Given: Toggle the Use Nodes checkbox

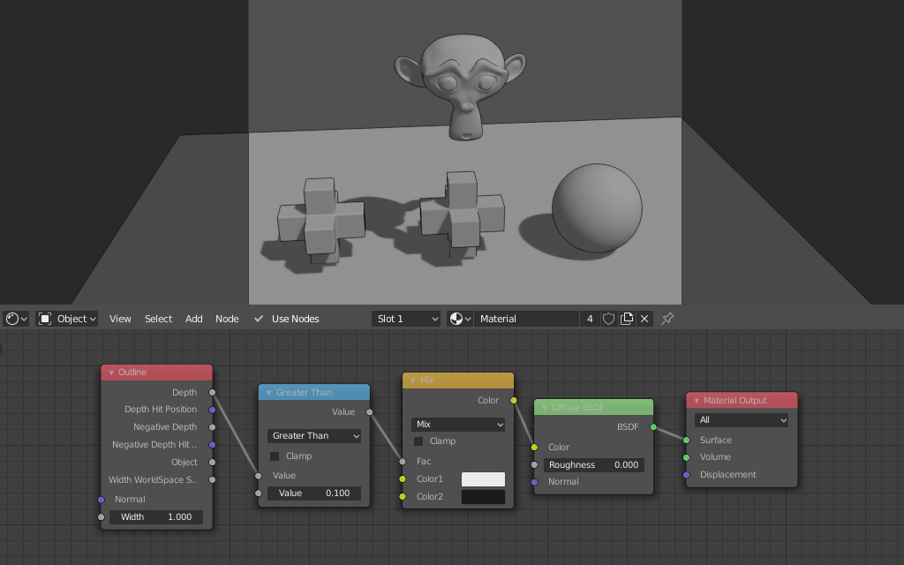Looking at the screenshot, I should click(x=259, y=319).
